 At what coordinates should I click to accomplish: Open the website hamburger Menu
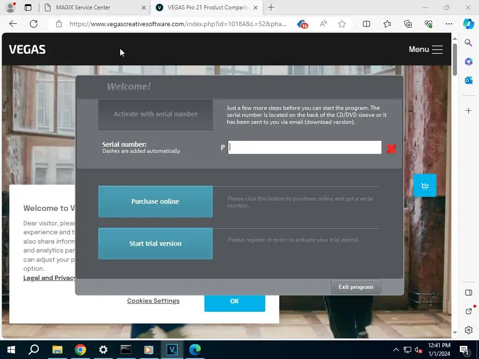click(426, 50)
